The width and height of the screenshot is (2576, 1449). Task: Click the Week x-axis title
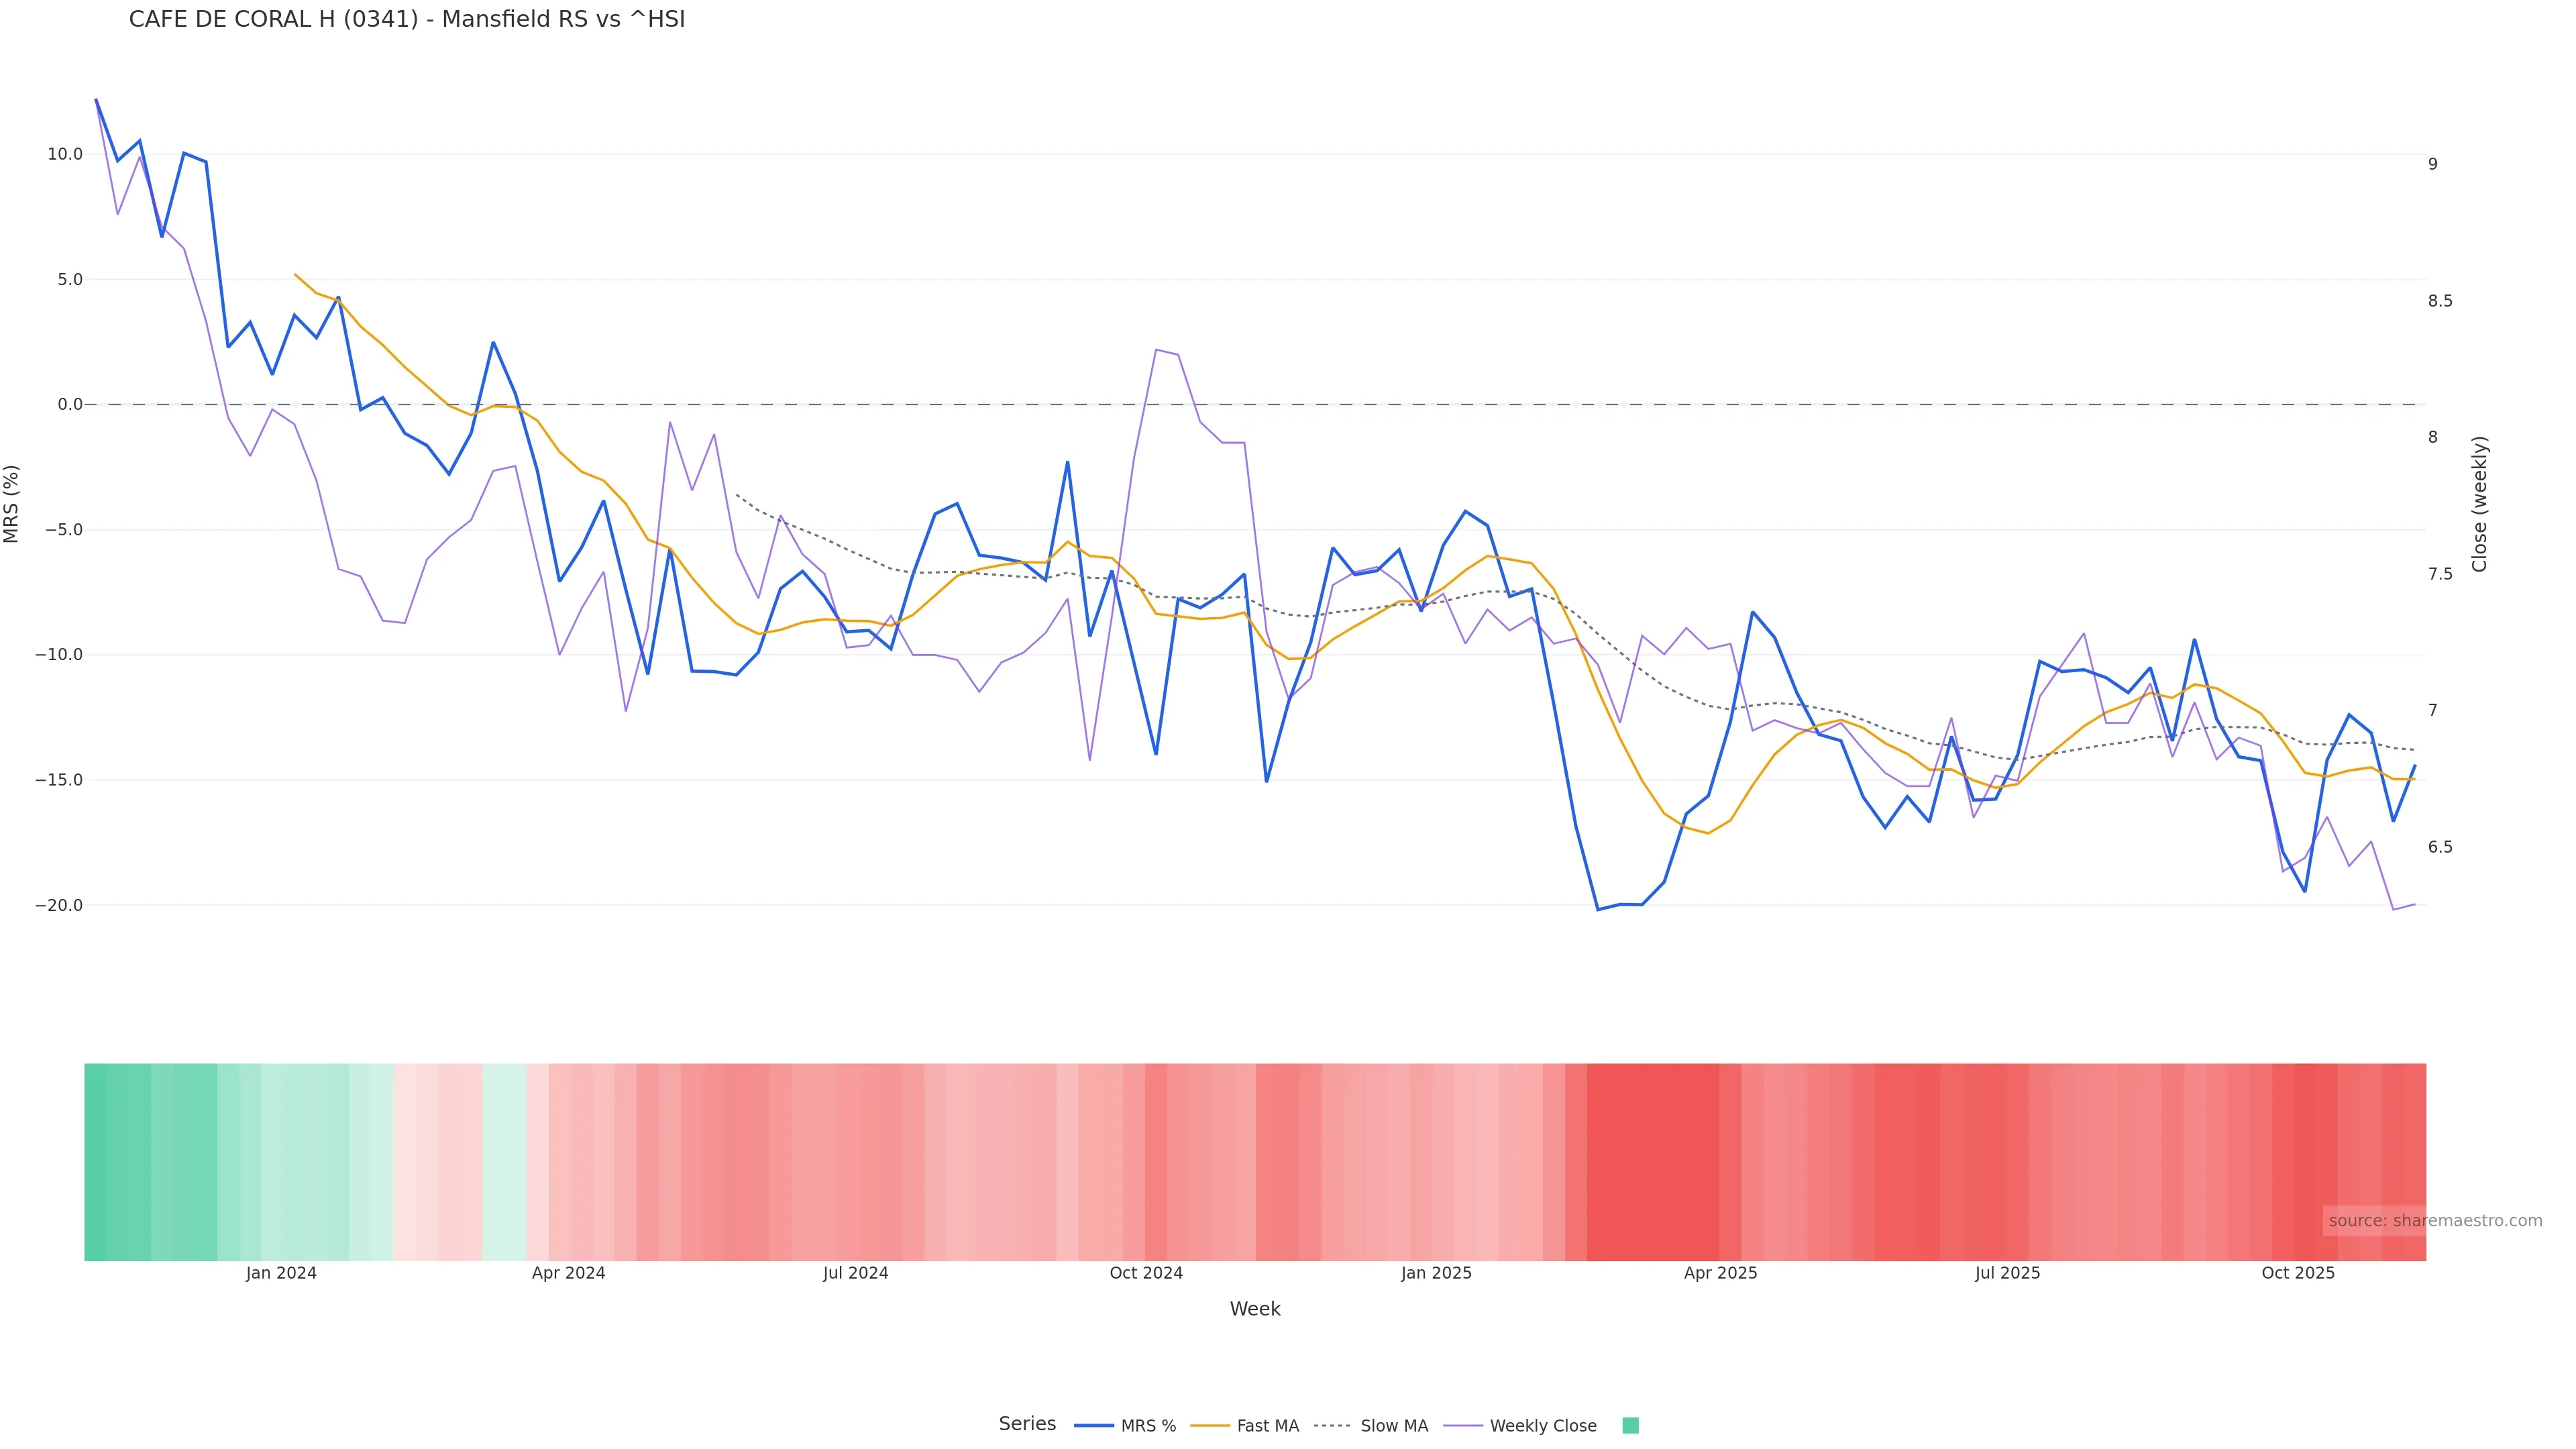(1255, 1309)
